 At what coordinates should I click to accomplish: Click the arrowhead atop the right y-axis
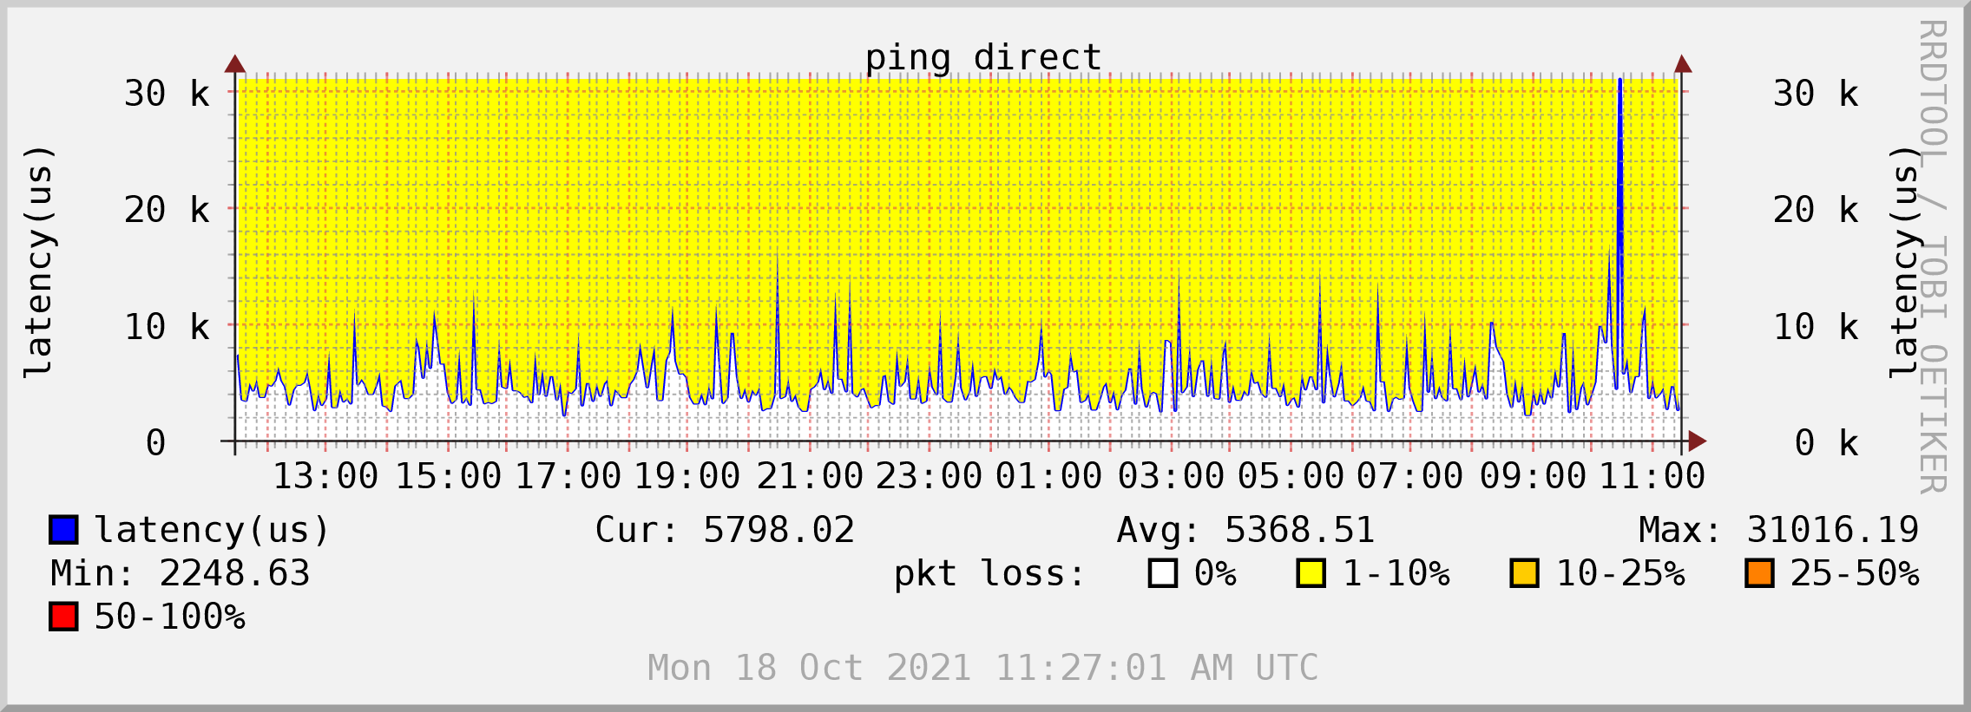tap(1683, 64)
